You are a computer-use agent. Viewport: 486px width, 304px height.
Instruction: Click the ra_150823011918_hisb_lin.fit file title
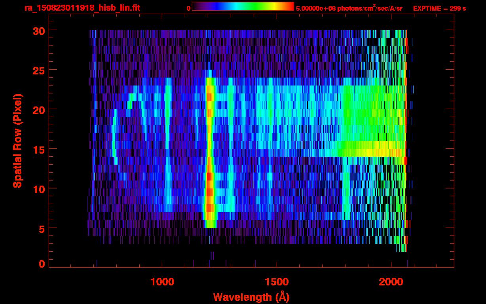pyautogui.click(x=82, y=8)
